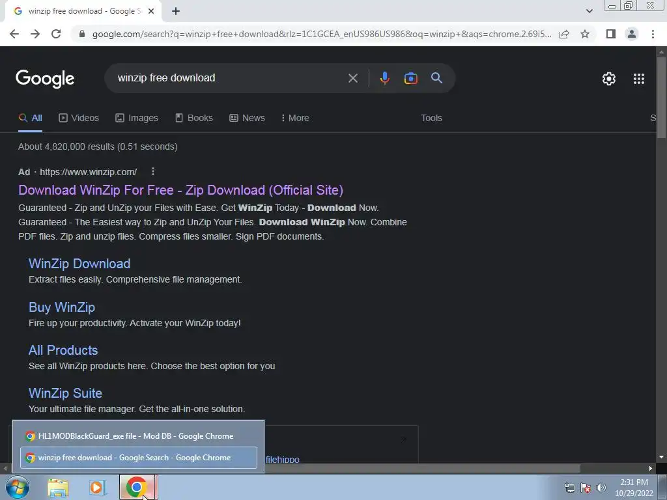This screenshot has height=500, width=667.
Task: Open the WinZip Download sitelink
Action: pyautogui.click(x=79, y=264)
